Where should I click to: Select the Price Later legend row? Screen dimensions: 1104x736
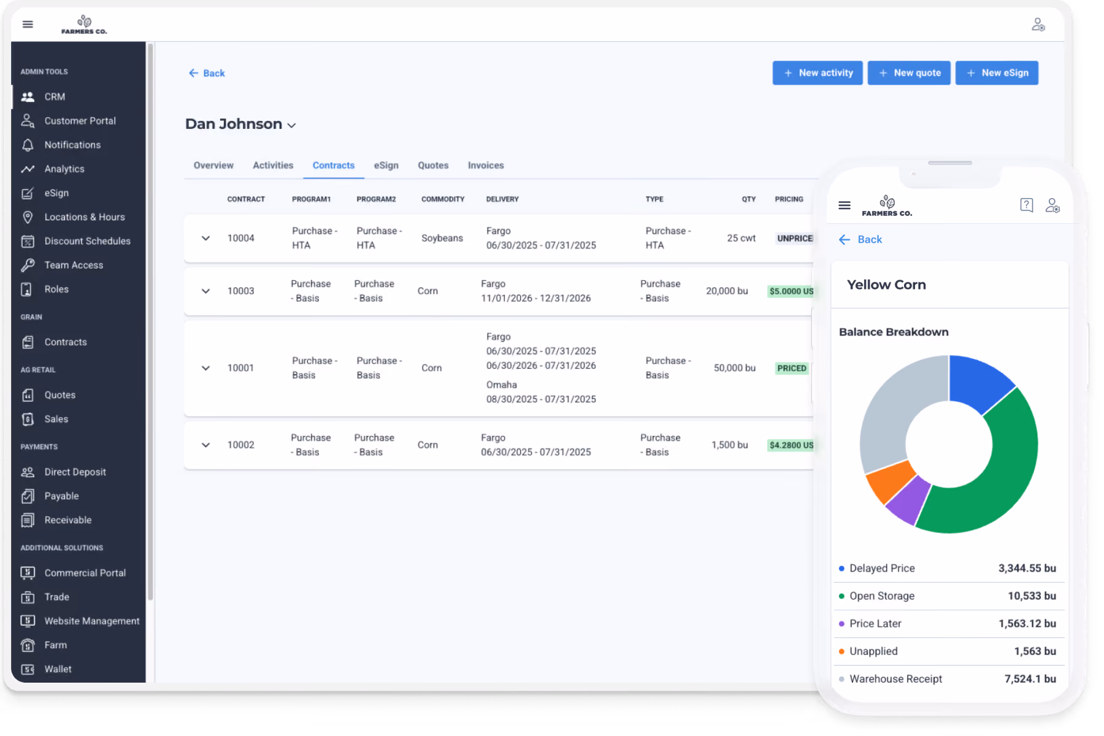948,624
